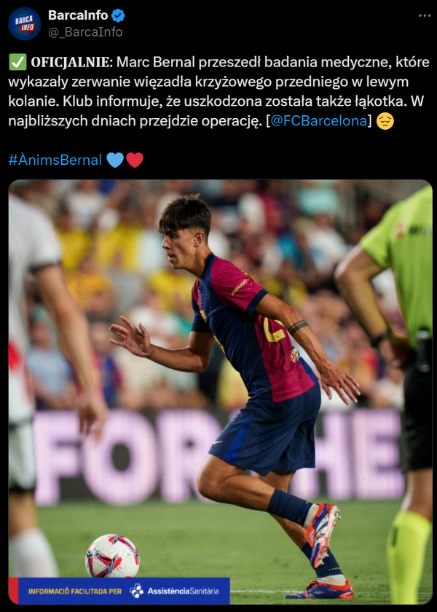Click the bold OFICJALNIE word
437x612 pixels.
(71, 63)
